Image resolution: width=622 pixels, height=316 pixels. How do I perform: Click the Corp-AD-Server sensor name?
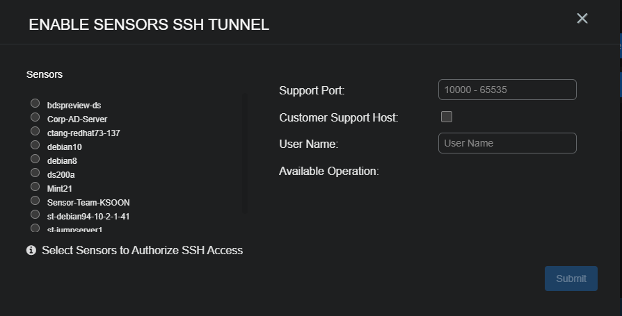(77, 119)
